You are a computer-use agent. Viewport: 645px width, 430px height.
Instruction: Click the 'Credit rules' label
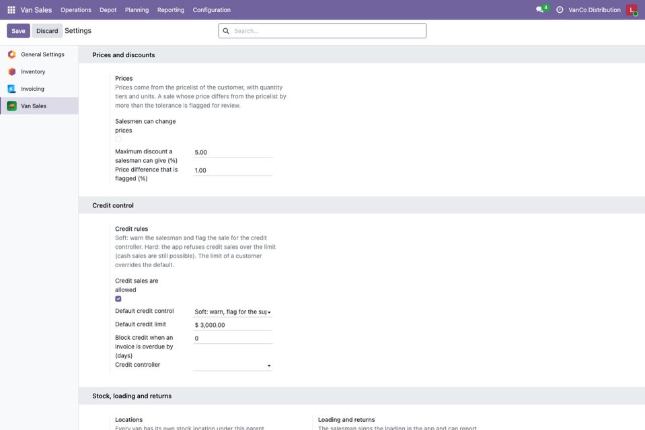click(x=132, y=229)
